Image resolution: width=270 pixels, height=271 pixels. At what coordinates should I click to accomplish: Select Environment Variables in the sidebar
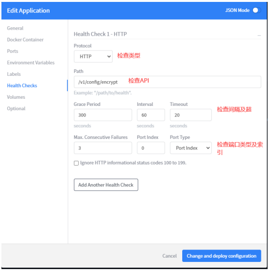pyautogui.click(x=31, y=63)
